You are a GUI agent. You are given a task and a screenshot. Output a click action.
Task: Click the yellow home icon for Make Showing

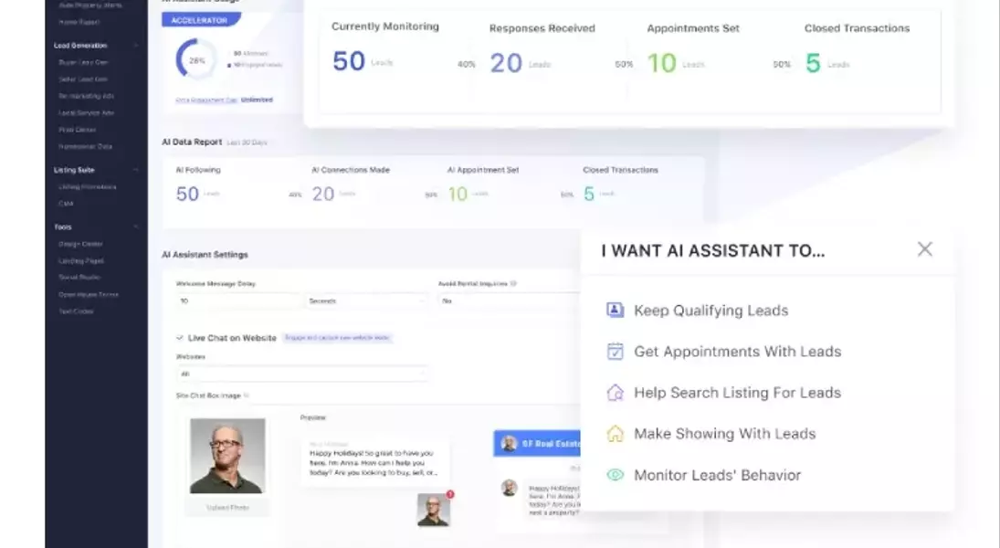[x=615, y=434]
